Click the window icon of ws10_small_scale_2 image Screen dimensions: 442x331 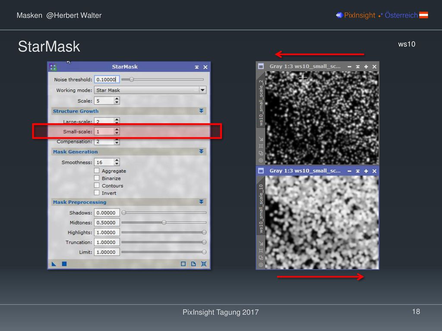(x=261, y=66)
